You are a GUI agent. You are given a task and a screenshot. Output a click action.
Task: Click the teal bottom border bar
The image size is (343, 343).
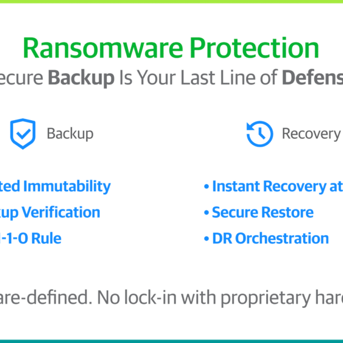pos(171,341)
